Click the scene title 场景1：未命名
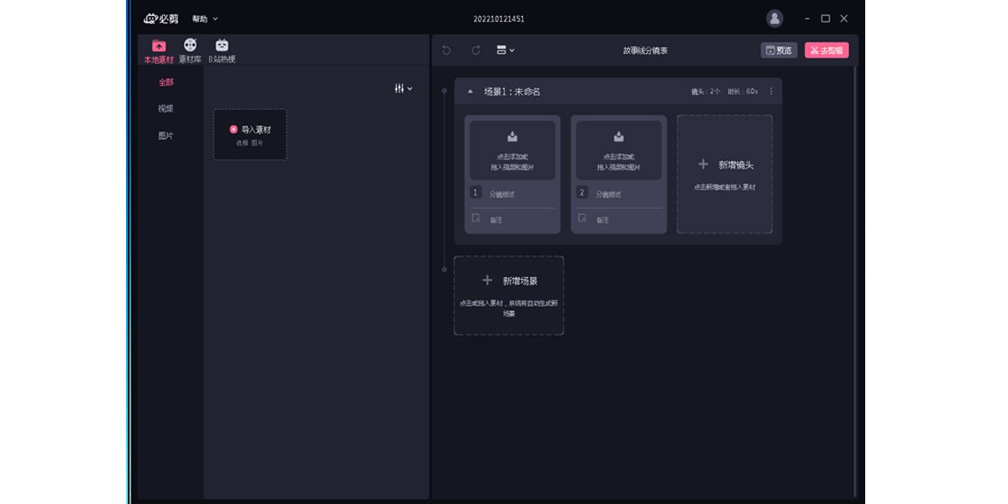The height and width of the screenshot is (504, 1008). coord(512,92)
